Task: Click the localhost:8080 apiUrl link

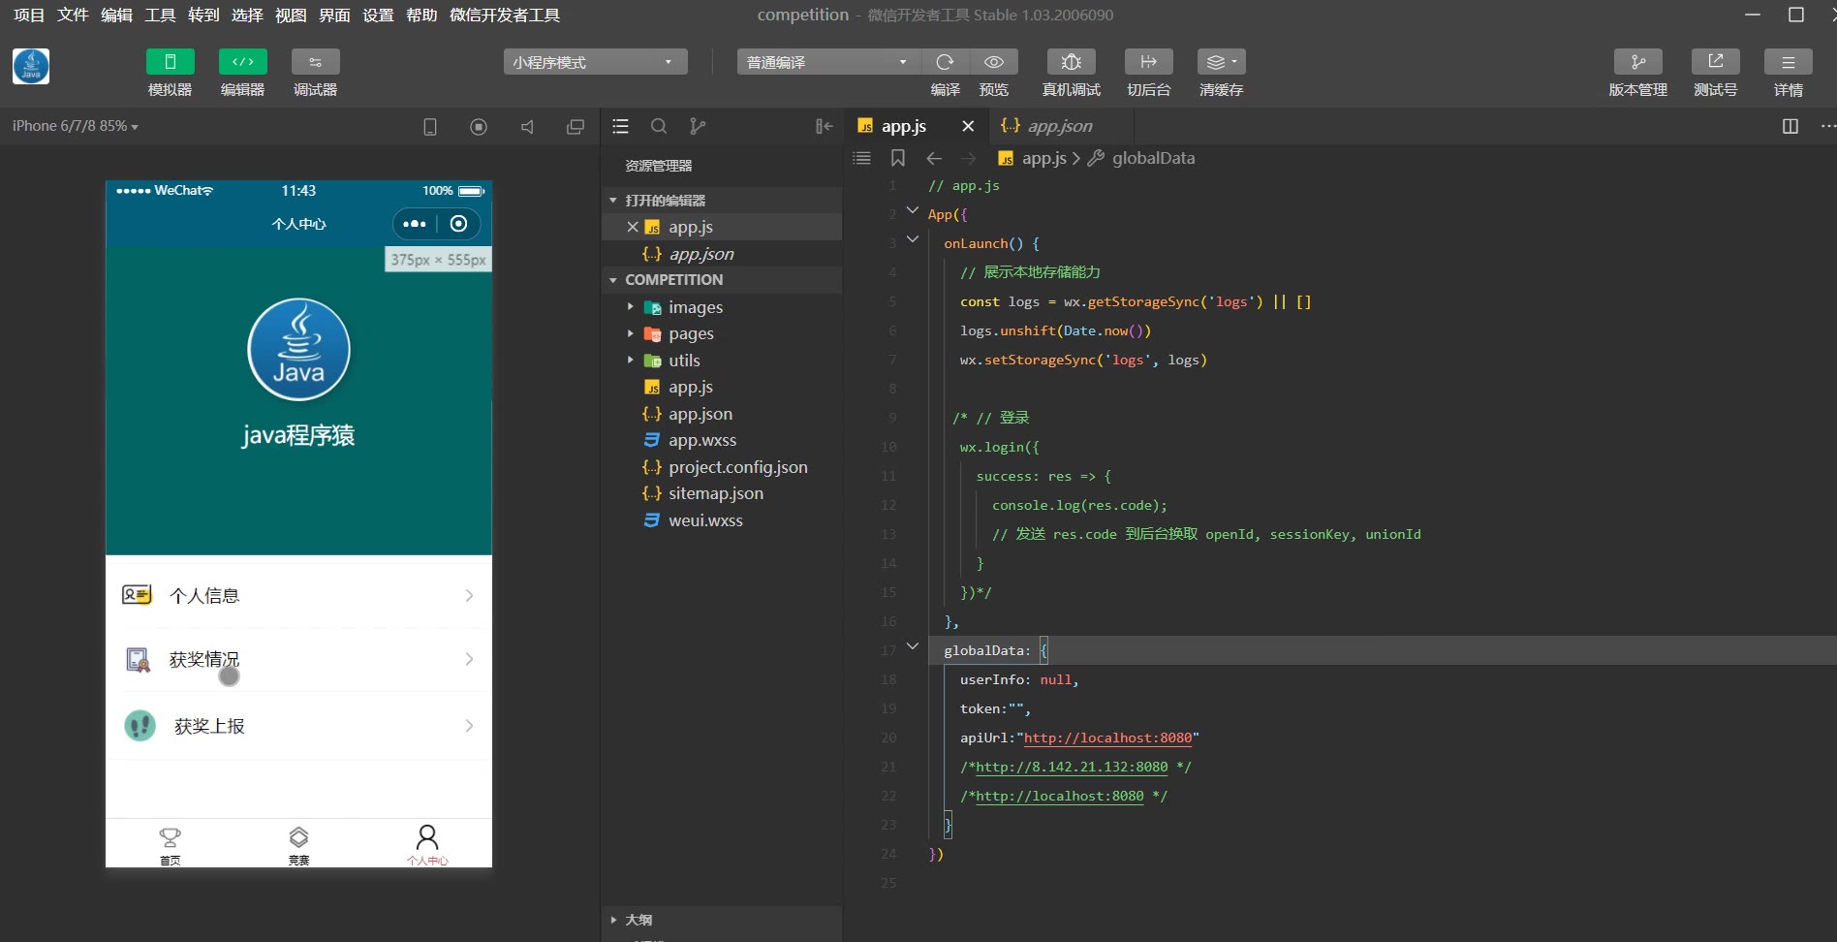Action: [x=1107, y=738]
